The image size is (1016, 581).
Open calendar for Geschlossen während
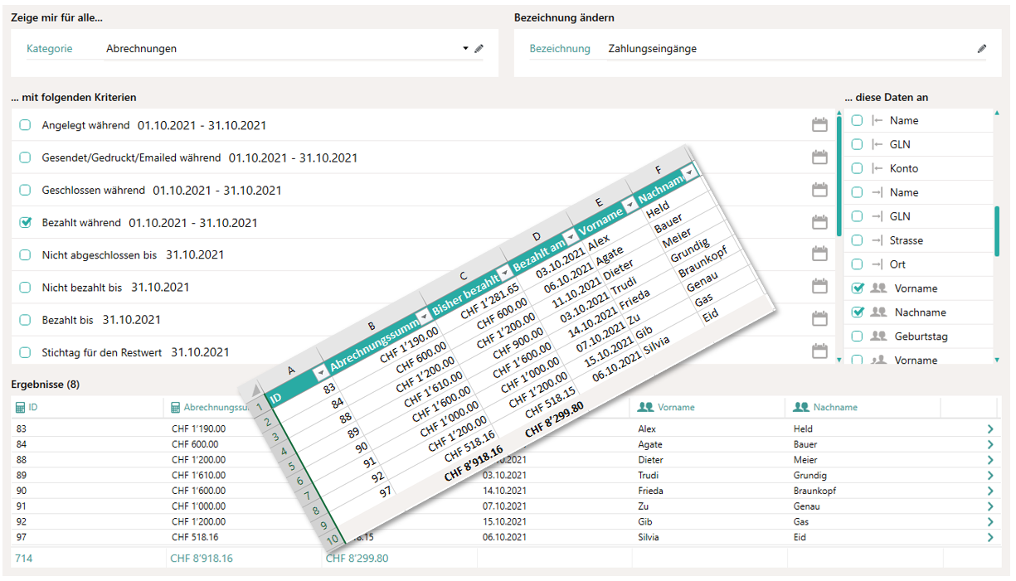click(x=819, y=190)
